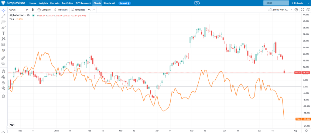Redo the chart action

pyautogui.click(x=94, y=10)
